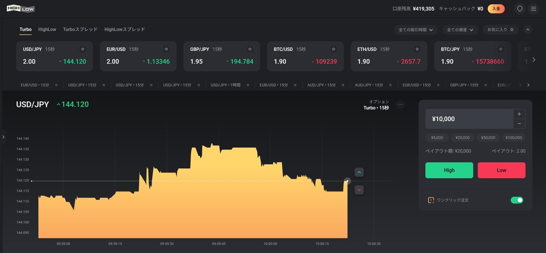This screenshot has height=253, width=546.
Task: Favorite the BTC/USD card star
Action: pos(334,49)
